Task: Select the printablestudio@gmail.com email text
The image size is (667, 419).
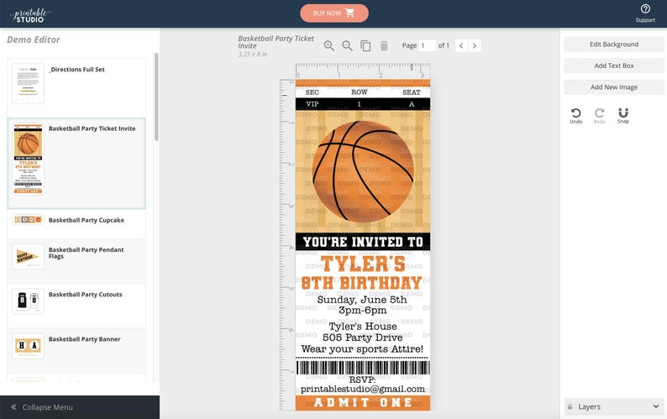Action: tap(362, 389)
